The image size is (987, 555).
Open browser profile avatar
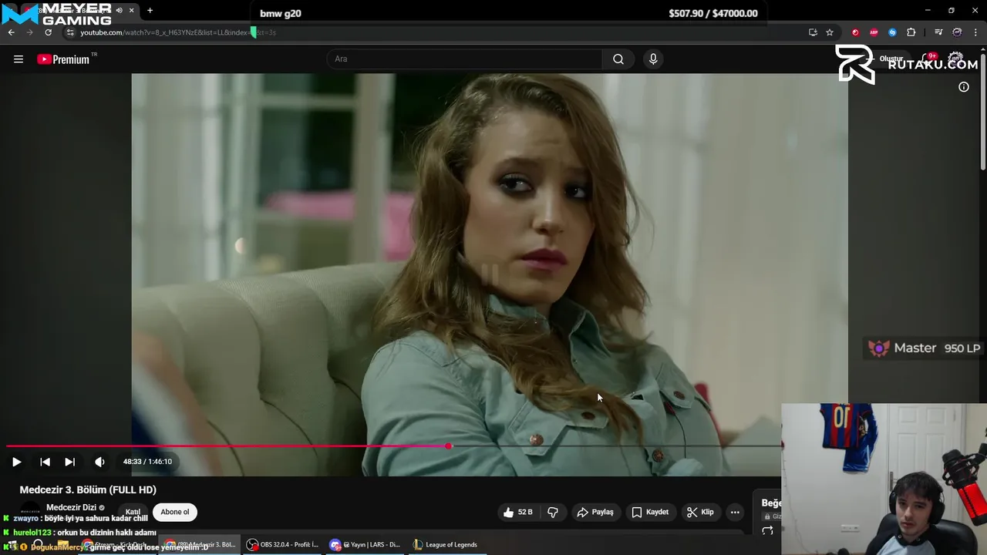pyautogui.click(x=957, y=32)
